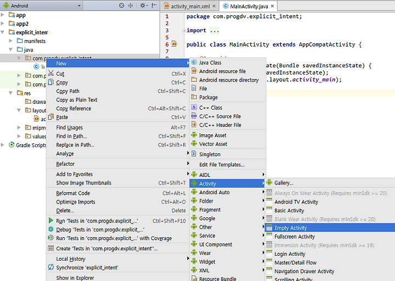Click the related XML file gutter icon
395x281 pixels.
(x=174, y=44)
